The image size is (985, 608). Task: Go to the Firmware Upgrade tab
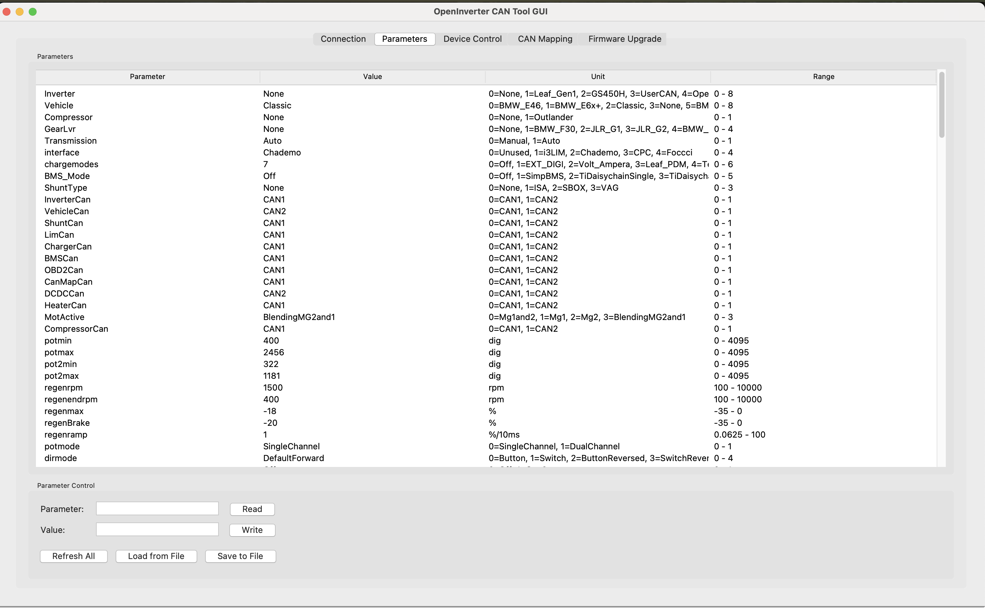click(624, 39)
